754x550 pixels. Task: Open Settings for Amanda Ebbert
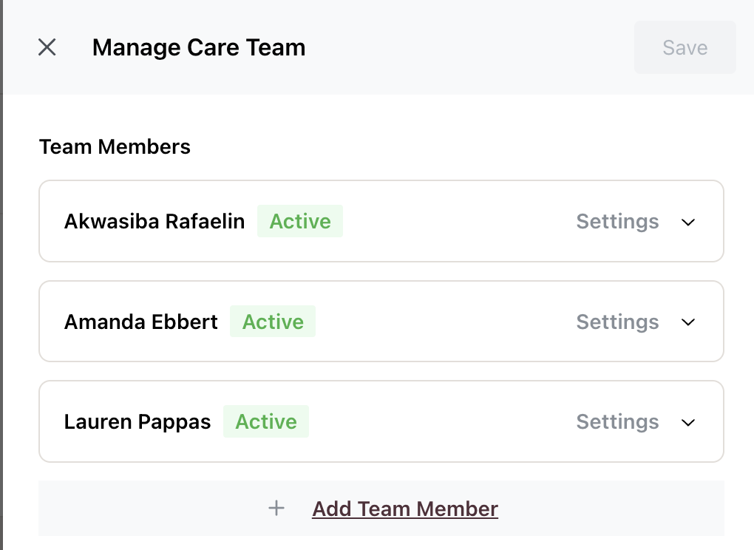tap(617, 322)
